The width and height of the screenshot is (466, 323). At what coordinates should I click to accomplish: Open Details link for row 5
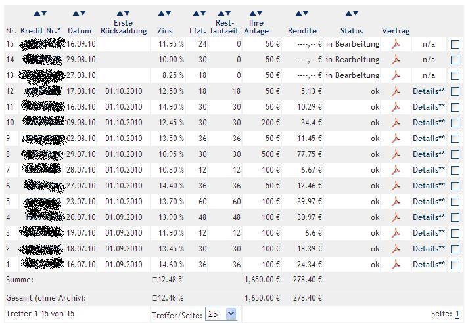(x=429, y=202)
